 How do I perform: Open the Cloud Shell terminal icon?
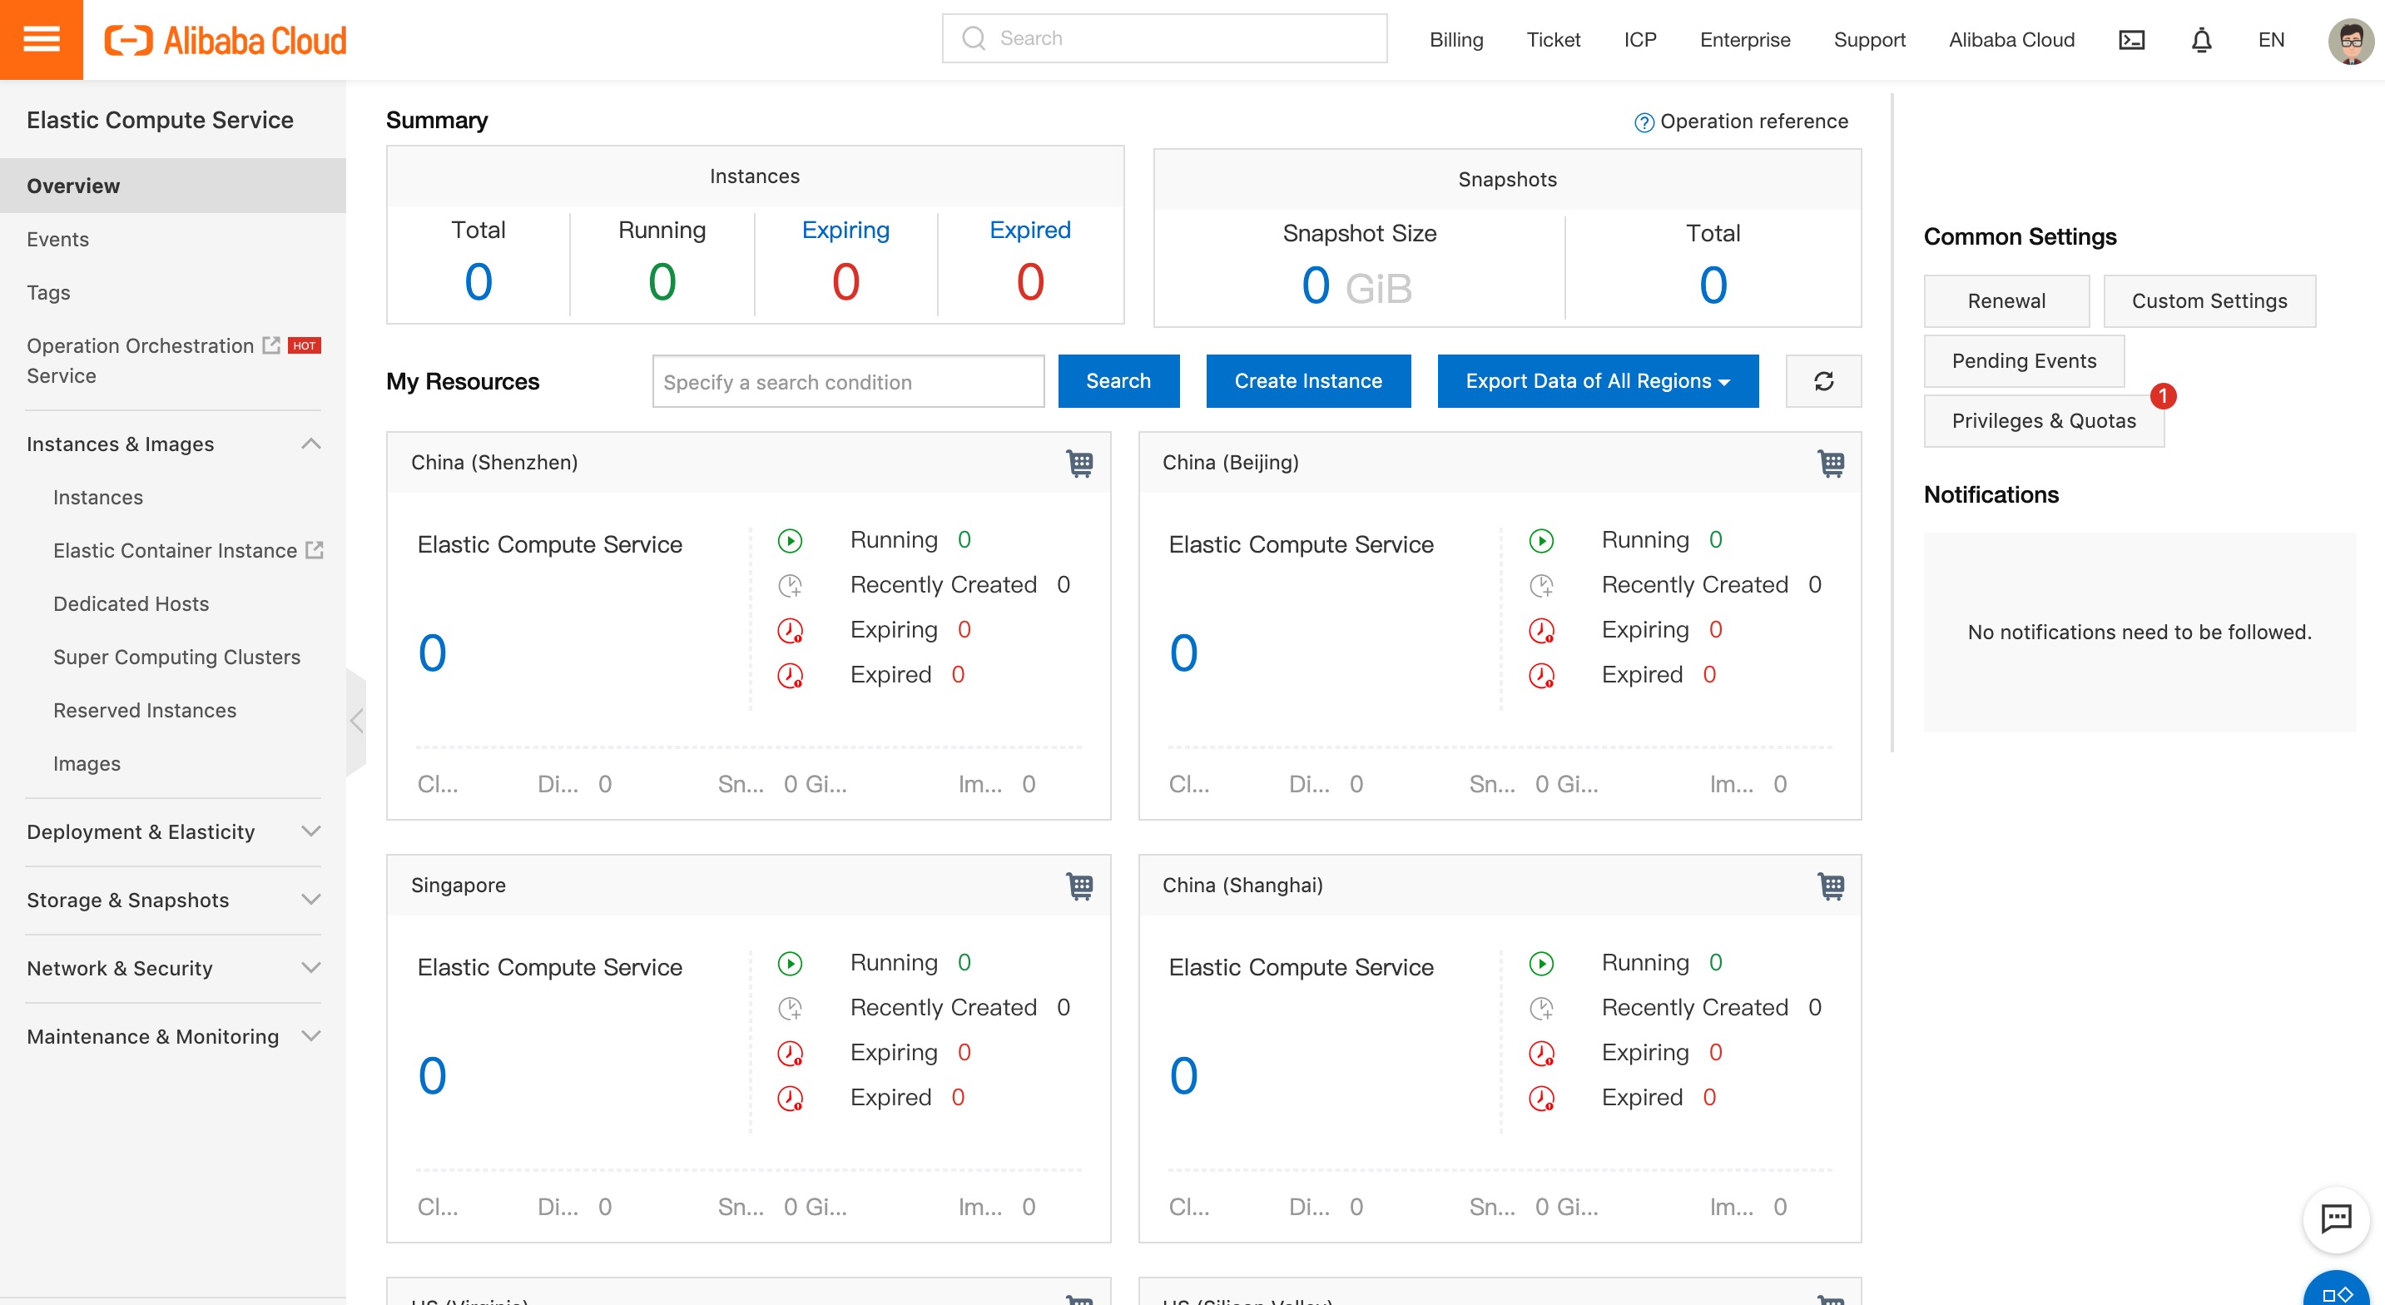[x=2131, y=40]
